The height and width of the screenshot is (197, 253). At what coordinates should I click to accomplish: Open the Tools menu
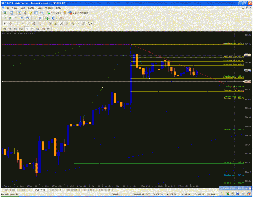(40, 8)
